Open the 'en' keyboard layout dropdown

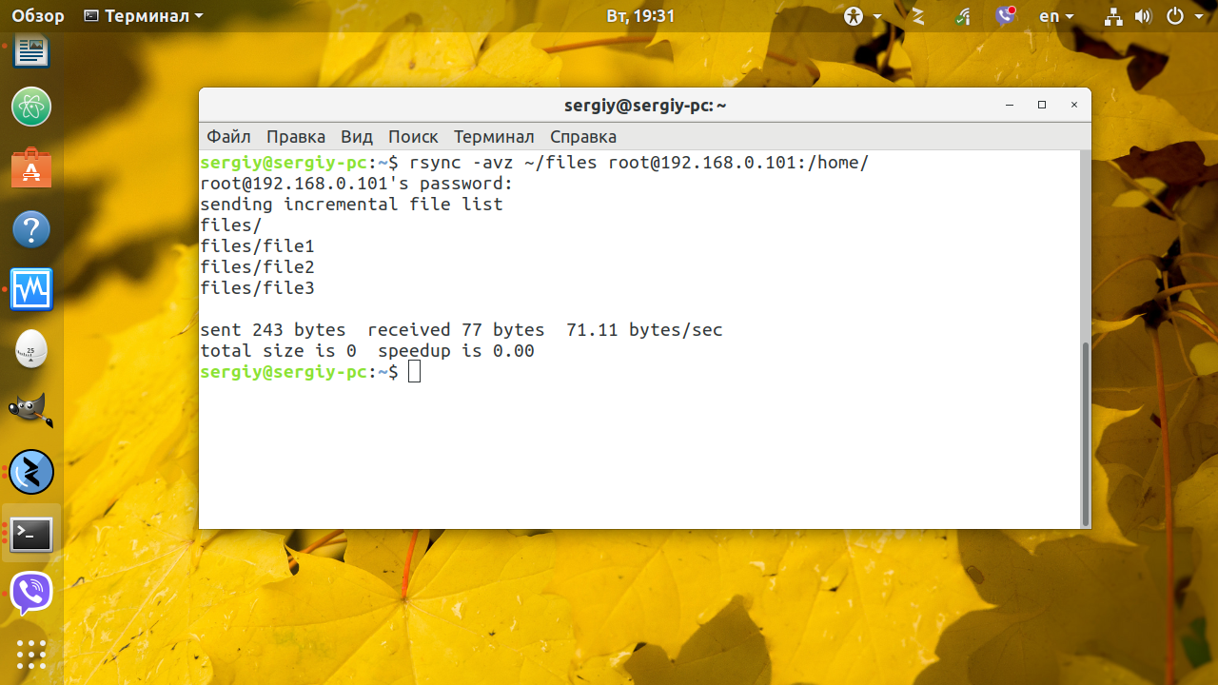(x=1056, y=16)
